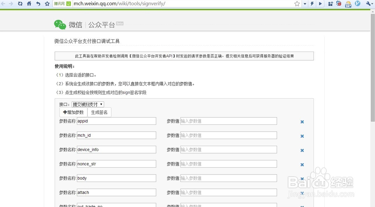Open the wrench settings menu
The width and height of the screenshot is (375, 207).
pos(369,4)
